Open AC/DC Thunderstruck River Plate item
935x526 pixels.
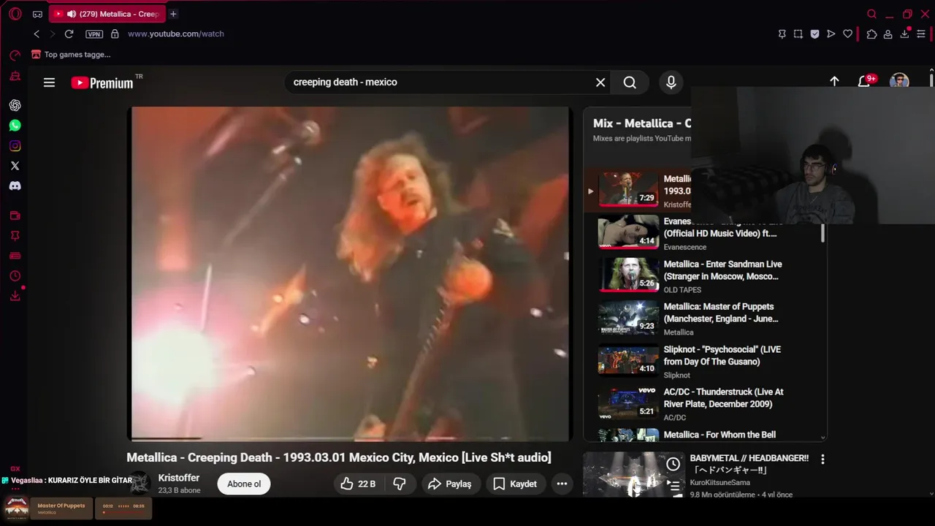tap(704, 404)
